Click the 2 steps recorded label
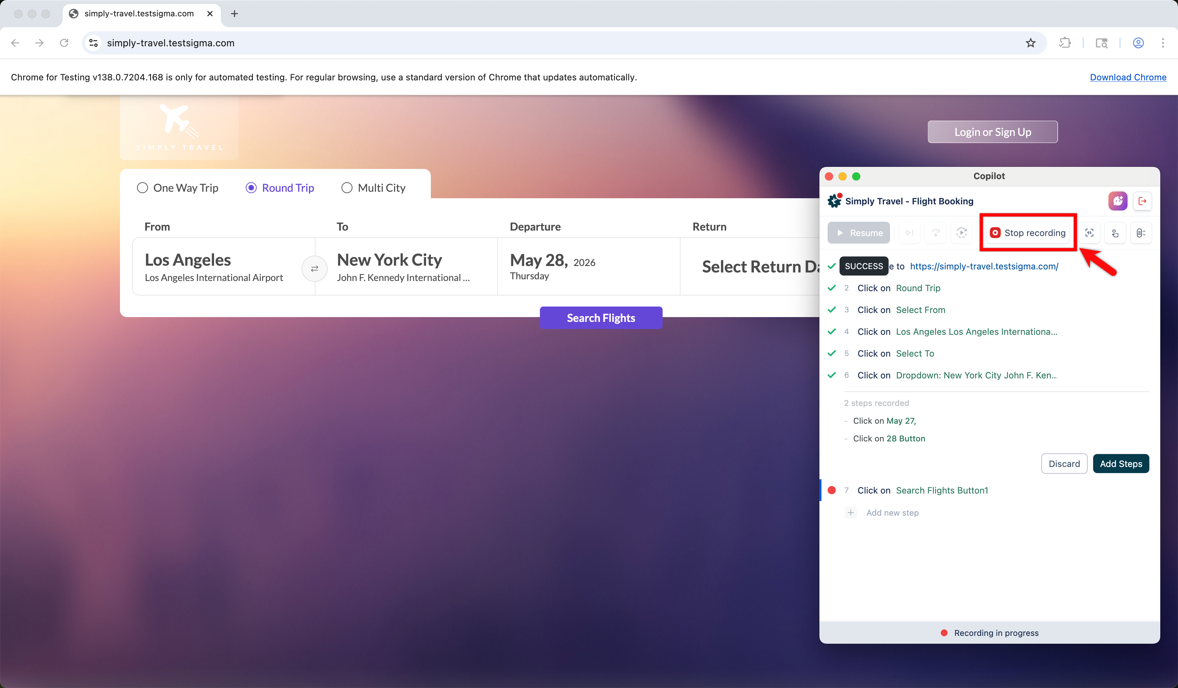 coord(876,403)
